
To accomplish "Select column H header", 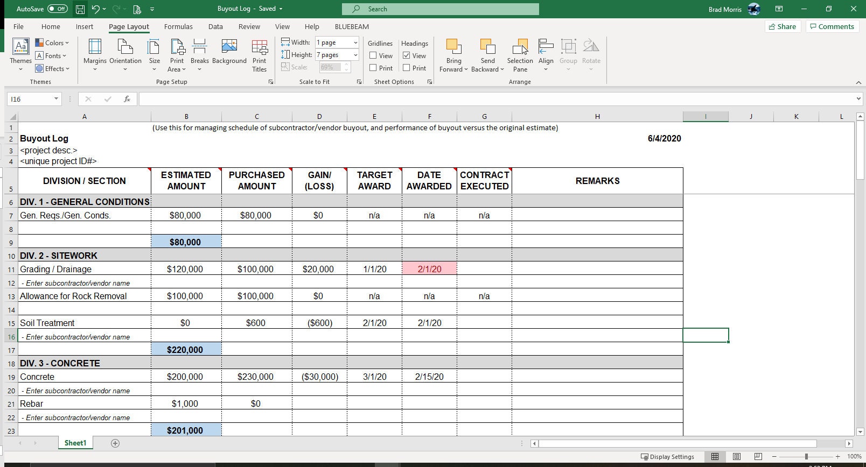I will (597, 117).
